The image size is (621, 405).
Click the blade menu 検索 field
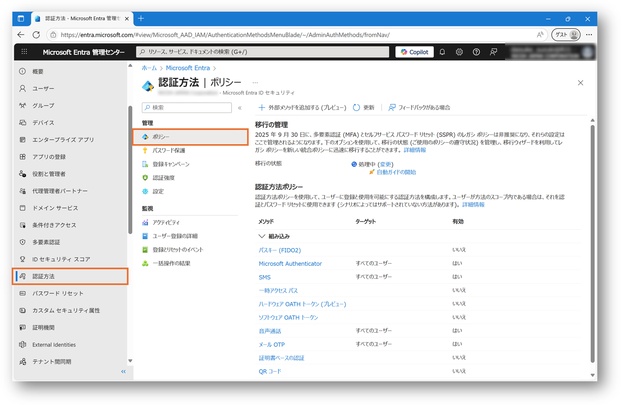(187, 108)
